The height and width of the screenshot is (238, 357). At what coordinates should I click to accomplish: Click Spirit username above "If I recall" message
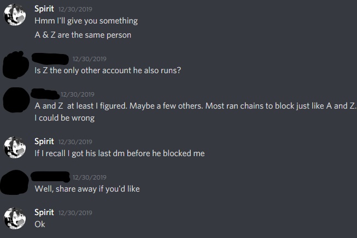pos(44,141)
